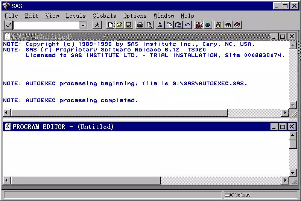Close the PROGRAM EDITOR window
This screenshot has width=301, height=201.
pyautogui.click(x=292, y=127)
